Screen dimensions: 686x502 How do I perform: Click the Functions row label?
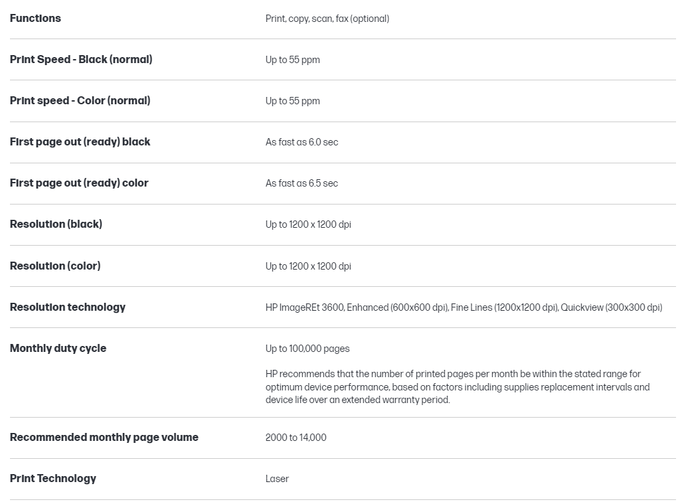point(35,19)
